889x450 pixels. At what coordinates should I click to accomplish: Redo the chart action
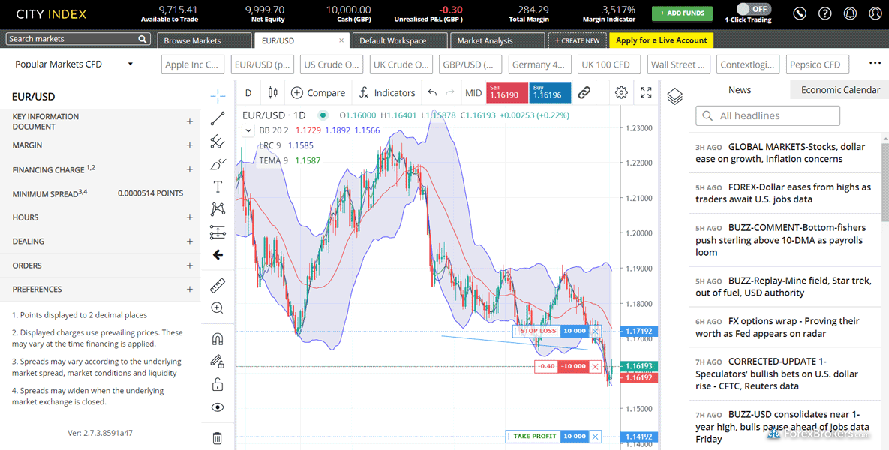pyautogui.click(x=450, y=93)
